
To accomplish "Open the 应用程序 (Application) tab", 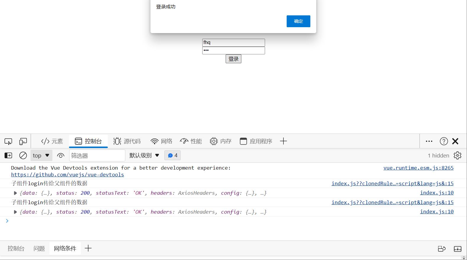I will 256,141.
